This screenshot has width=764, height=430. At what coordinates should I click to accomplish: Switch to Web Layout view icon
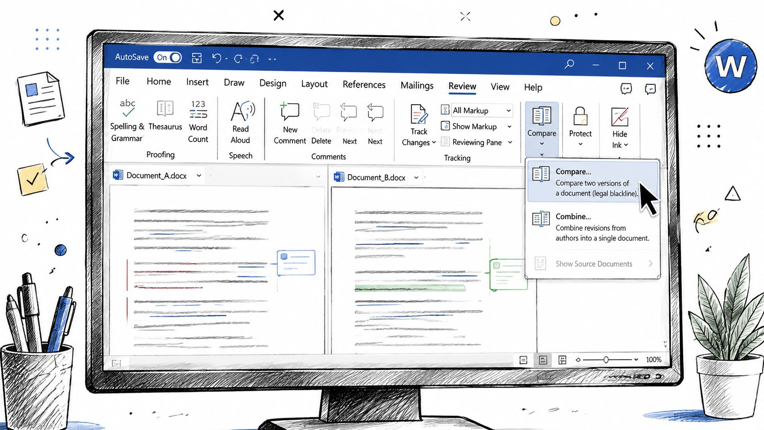[x=562, y=360]
